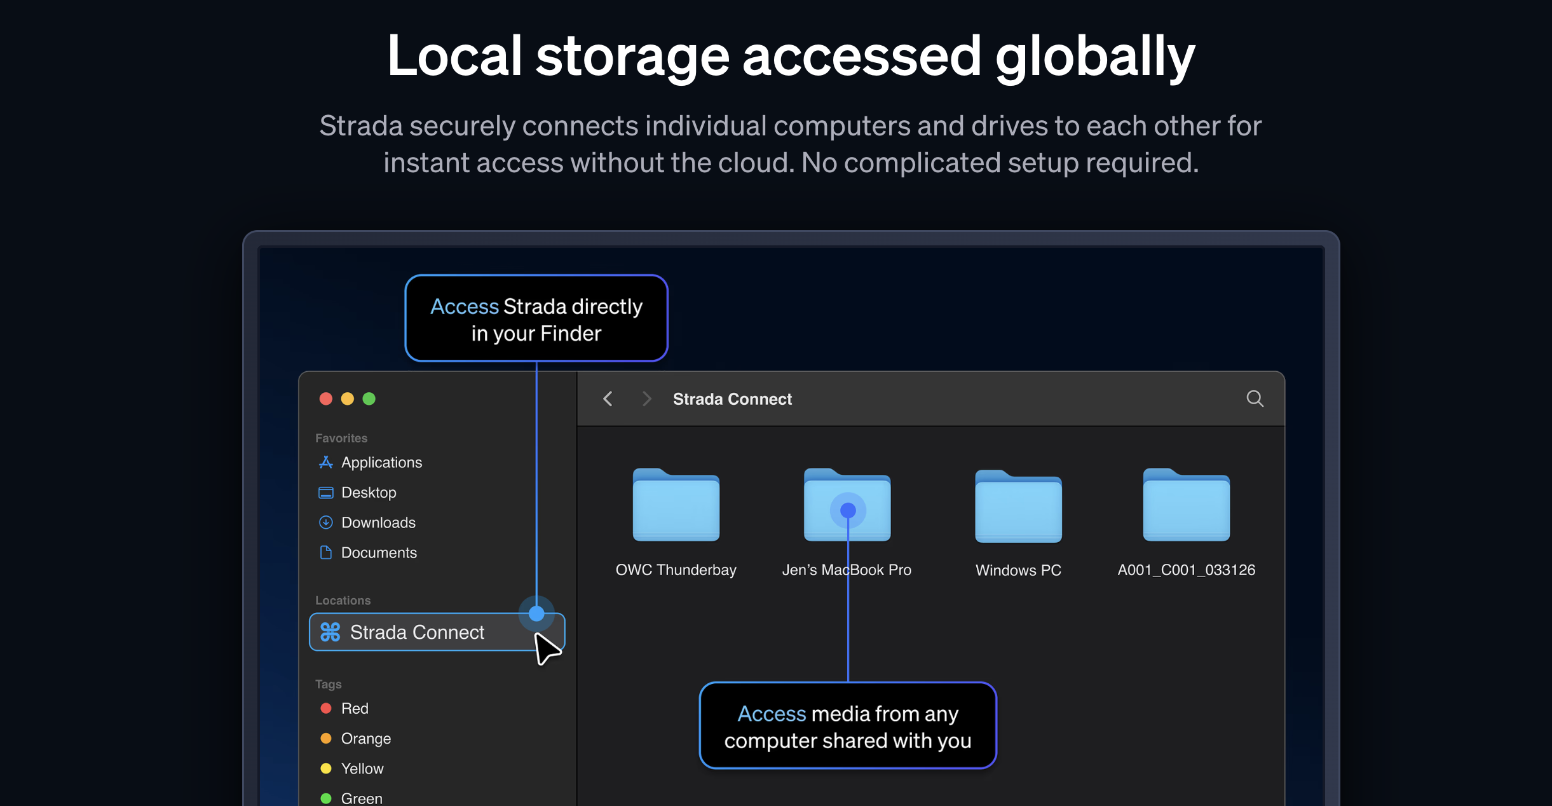Close the Finder window with red button
The height and width of the screenshot is (806, 1552).
(x=326, y=399)
